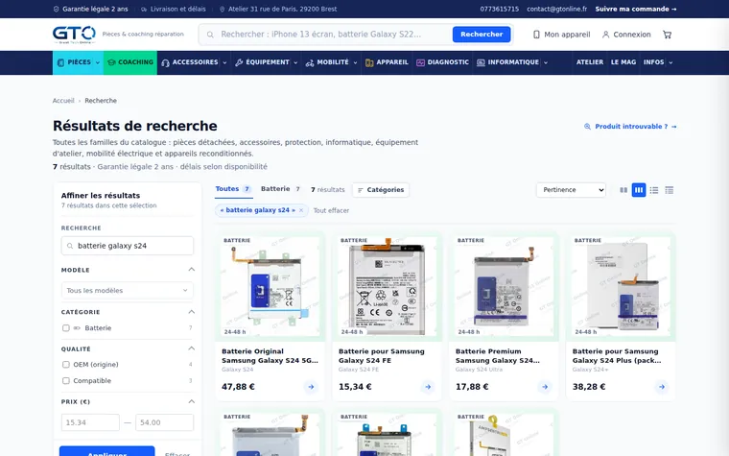Open the Équipement navigation menu
Image resolution: width=729 pixels, height=456 pixels.
pyautogui.click(x=267, y=62)
